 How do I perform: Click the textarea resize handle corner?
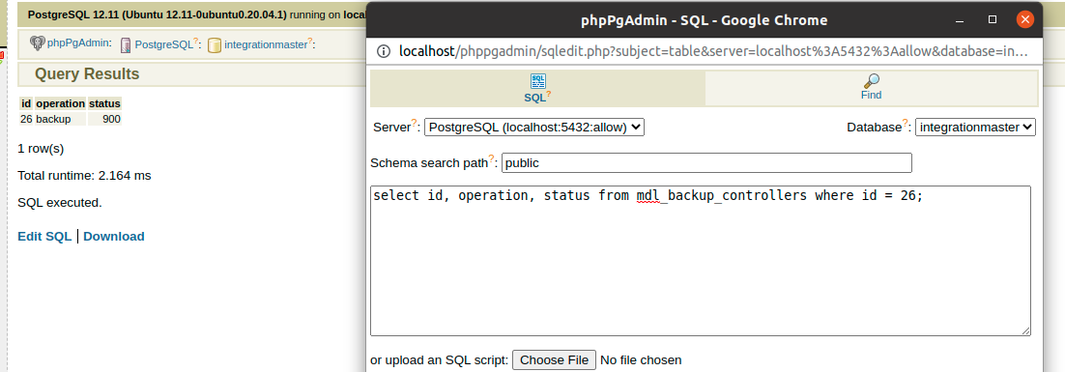(x=1025, y=330)
